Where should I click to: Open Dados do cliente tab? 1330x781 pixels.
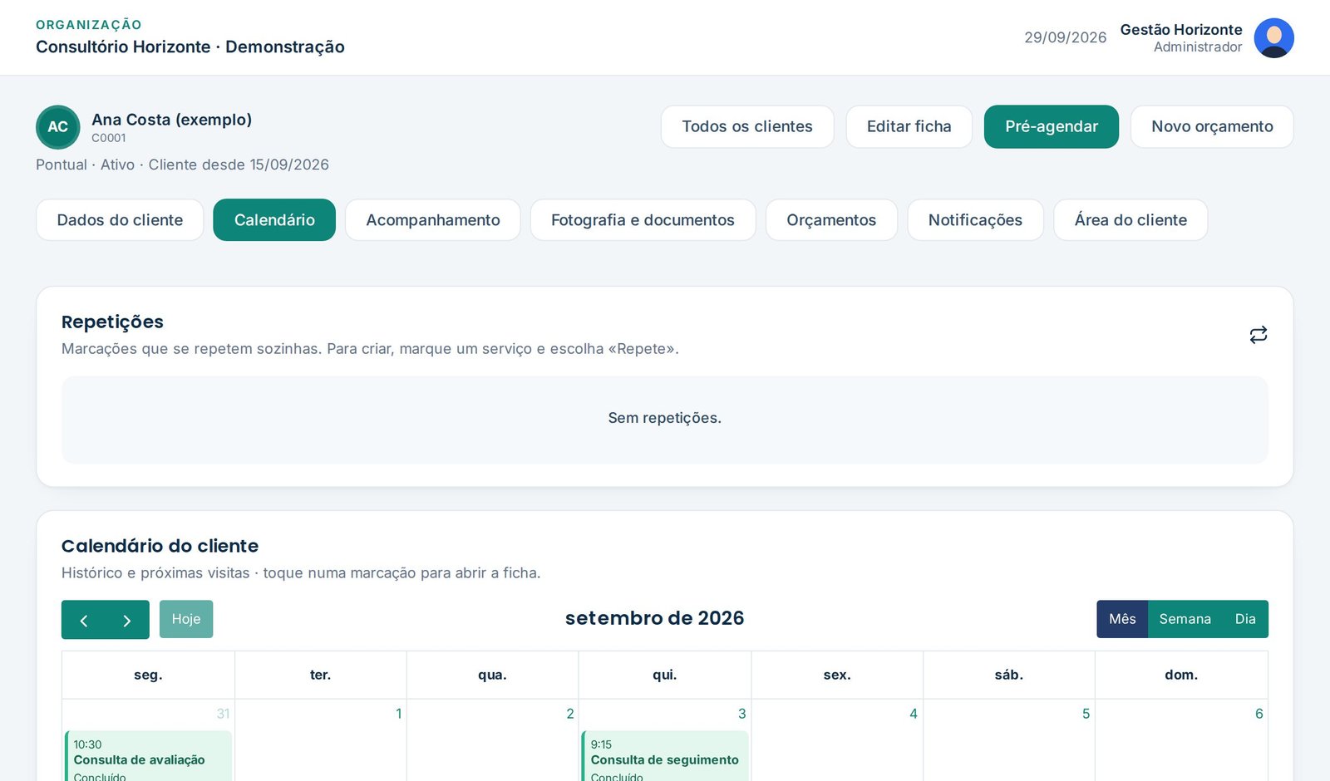coord(120,220)
